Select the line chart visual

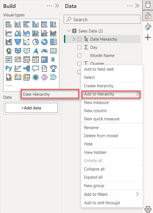point(9,33)
